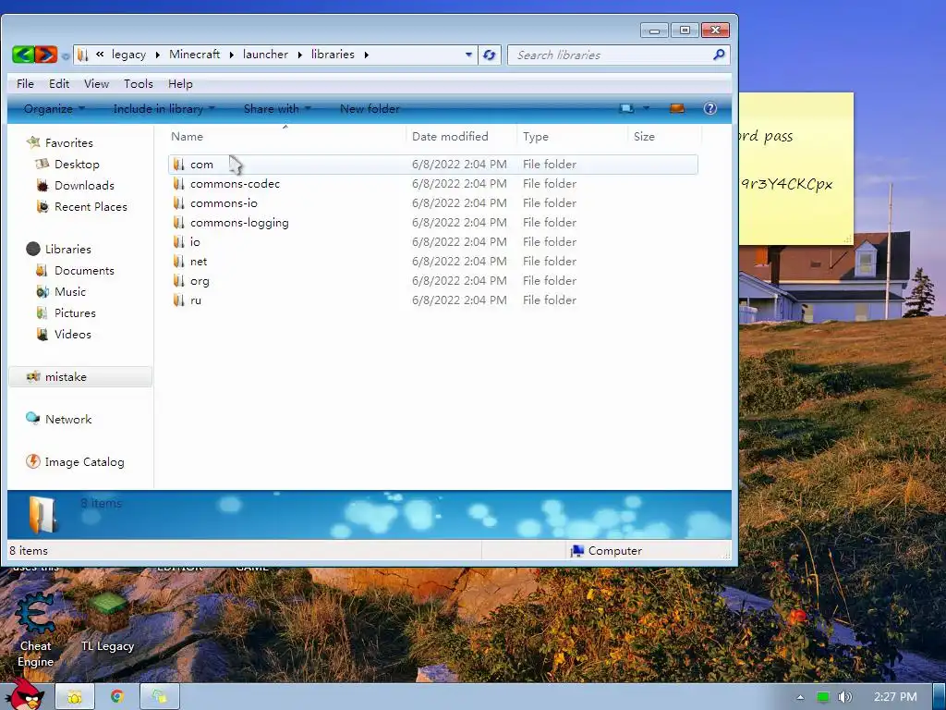Click the Search libraries input field
946x710 pixels.
(612, 55)
